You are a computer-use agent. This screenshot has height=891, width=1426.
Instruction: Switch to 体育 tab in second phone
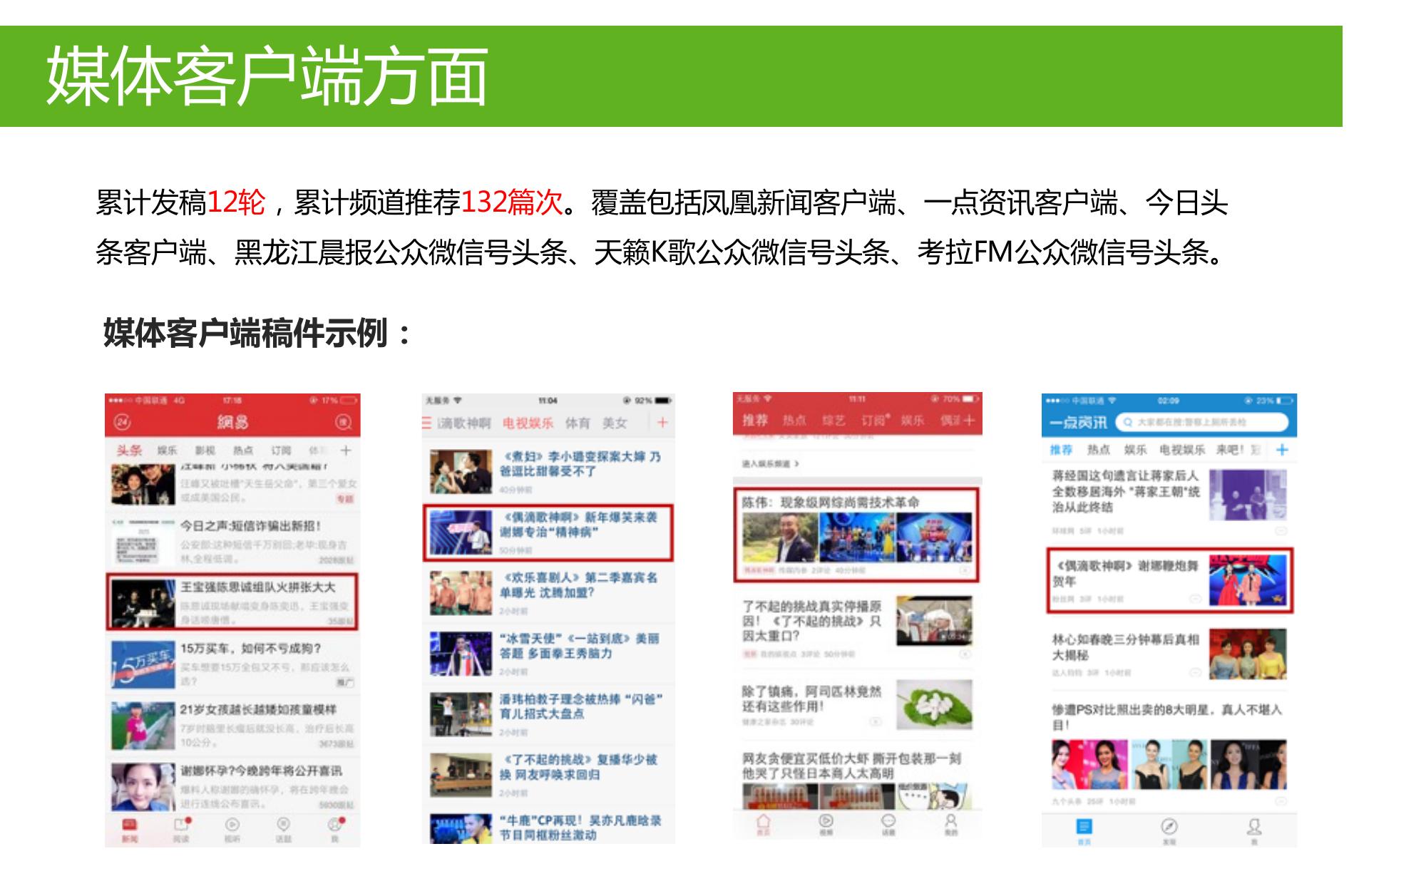pyautogui.click(x=578, y=423)
